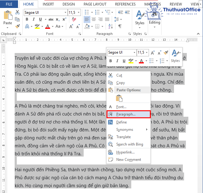The width and height of the screenshot is (203, 193).
Task: Click New Comment in context menu
Action: coord(129,160)
